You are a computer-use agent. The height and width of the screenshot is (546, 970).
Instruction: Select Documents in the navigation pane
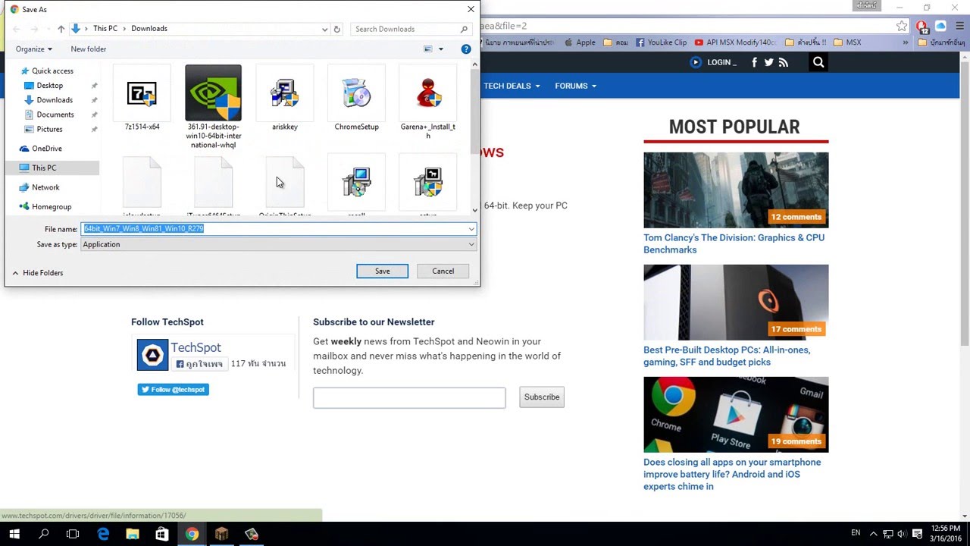pos(55,115)
